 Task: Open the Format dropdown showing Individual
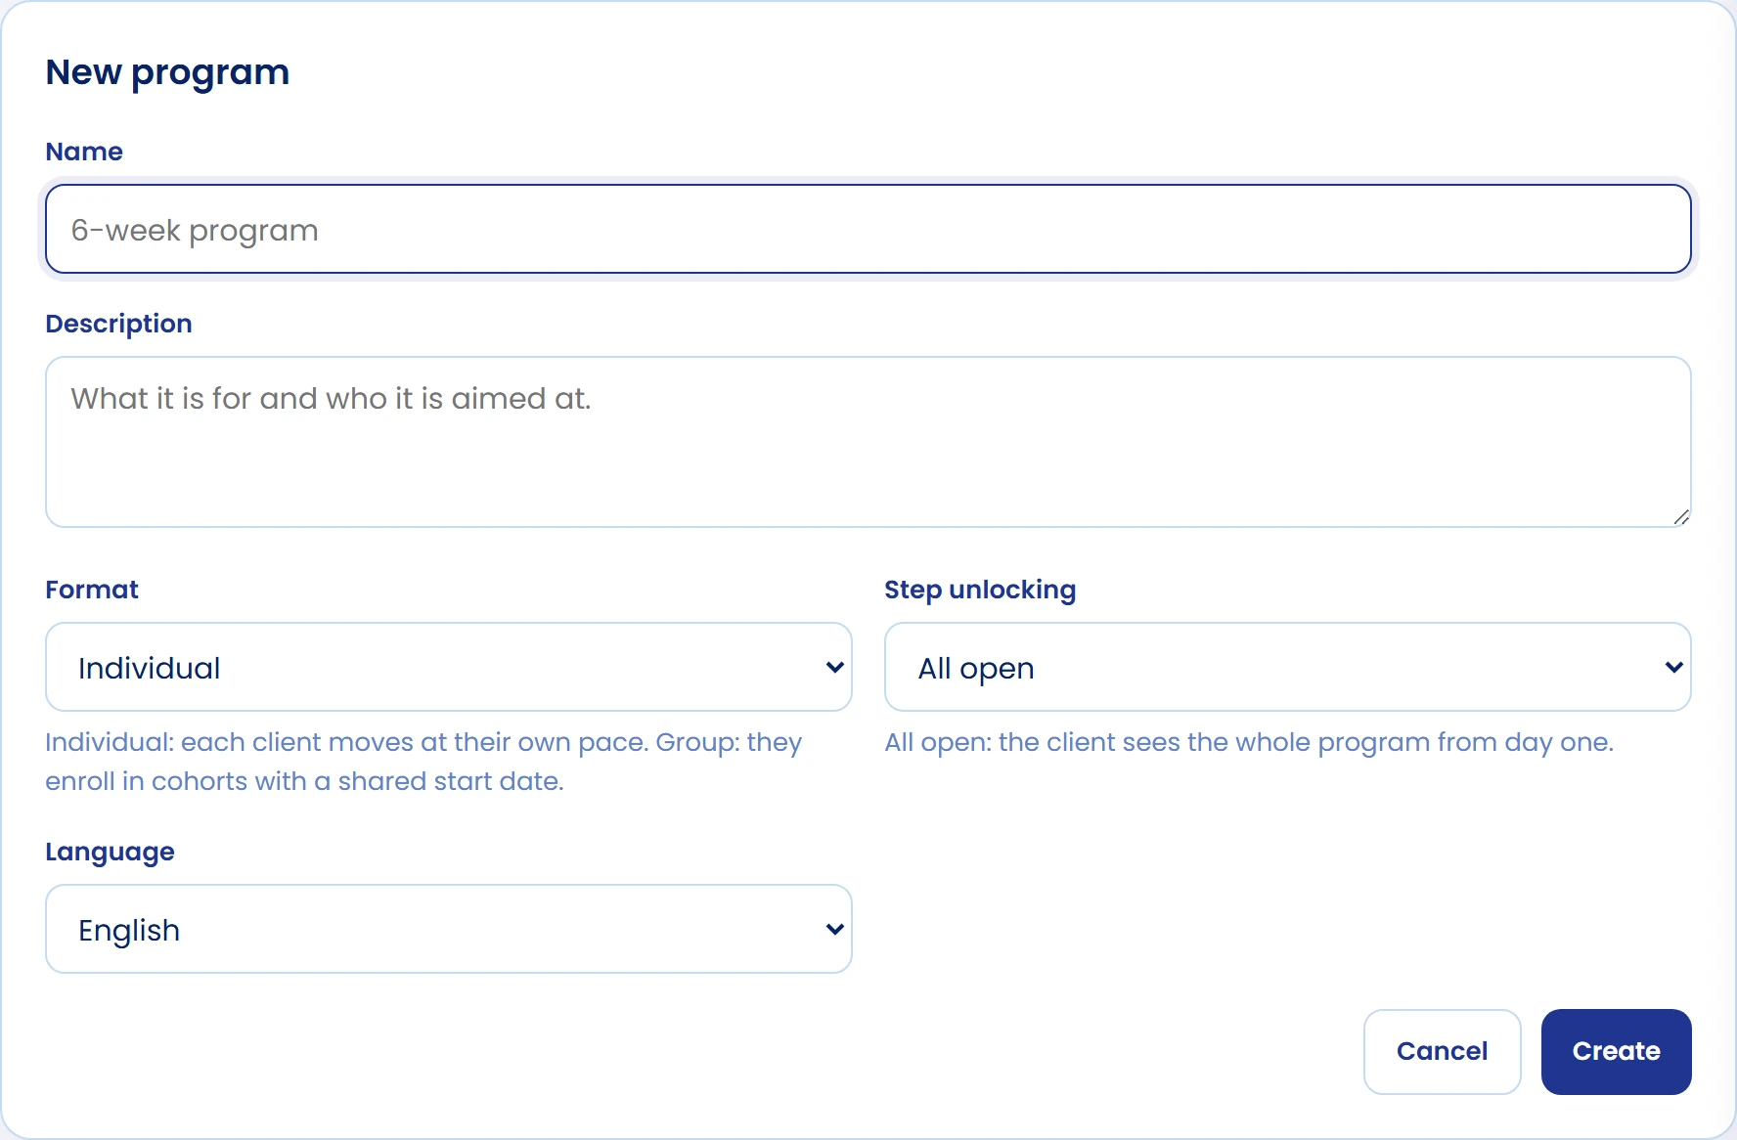point(449,667)
